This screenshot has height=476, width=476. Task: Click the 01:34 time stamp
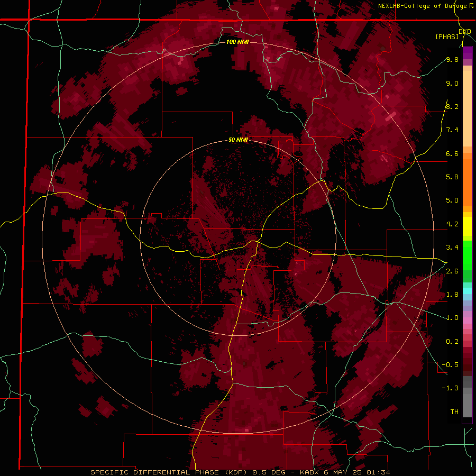click(378, 472)
